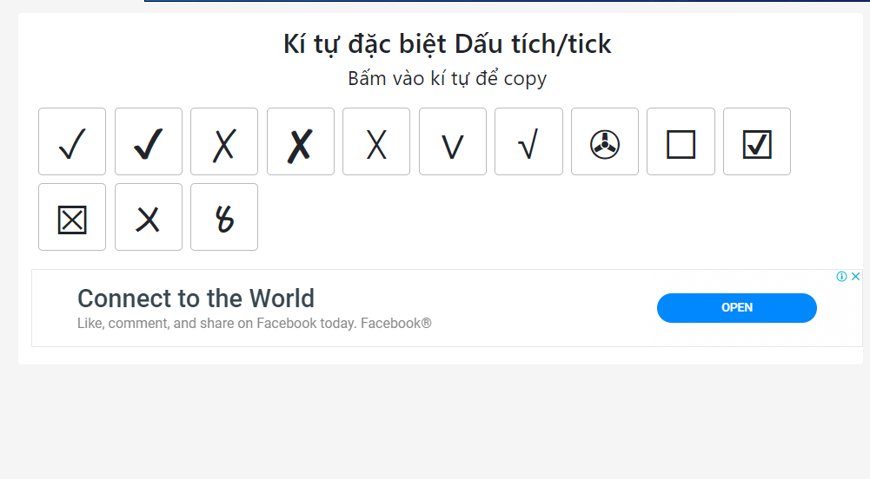This screenshot has height=479, width=870.
Task: Copy the crossed-out ballot box symbol
Action: (72, 217)
